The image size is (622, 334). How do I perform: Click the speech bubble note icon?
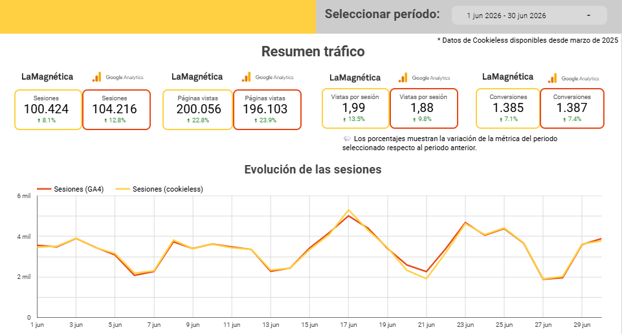347,139
